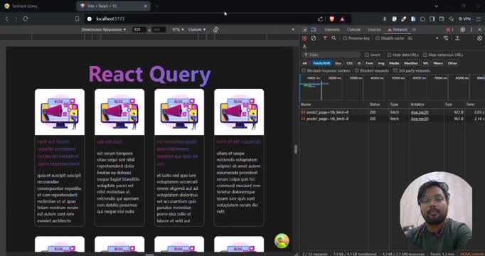485x256 pixels.
Task: Select the Img filter button
Action: tap(380, 63)
